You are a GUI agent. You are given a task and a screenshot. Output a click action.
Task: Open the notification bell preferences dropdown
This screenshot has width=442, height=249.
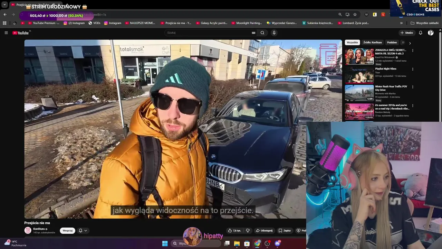pos(83,231)
